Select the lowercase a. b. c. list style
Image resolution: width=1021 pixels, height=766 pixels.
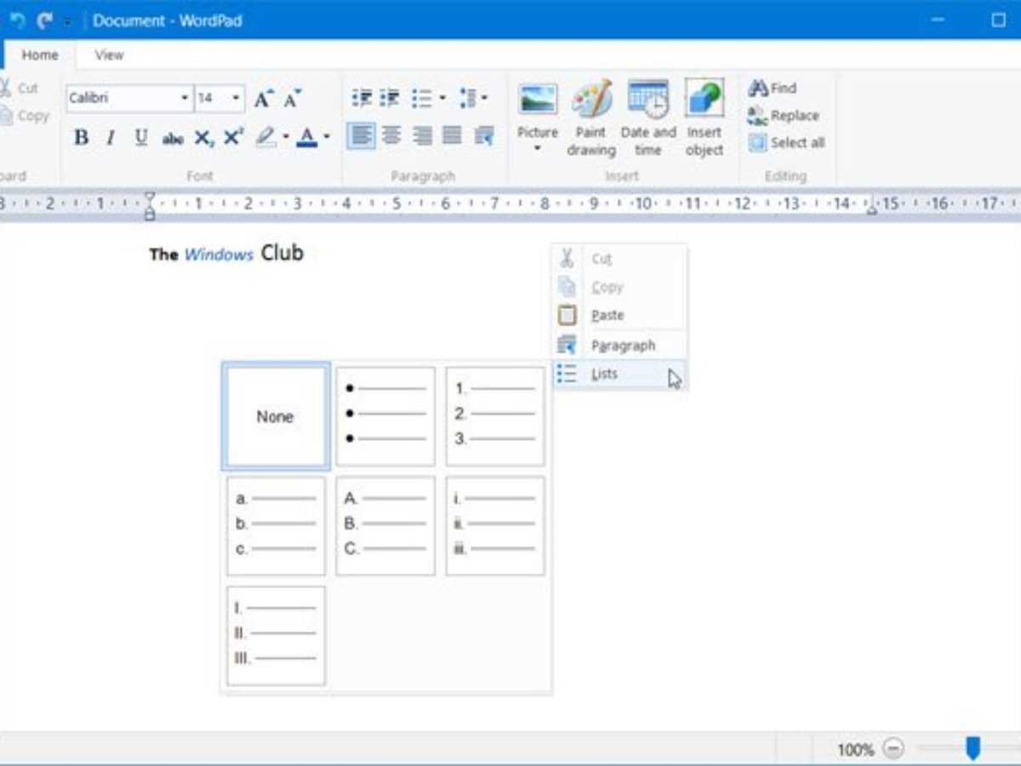[276, 525]
